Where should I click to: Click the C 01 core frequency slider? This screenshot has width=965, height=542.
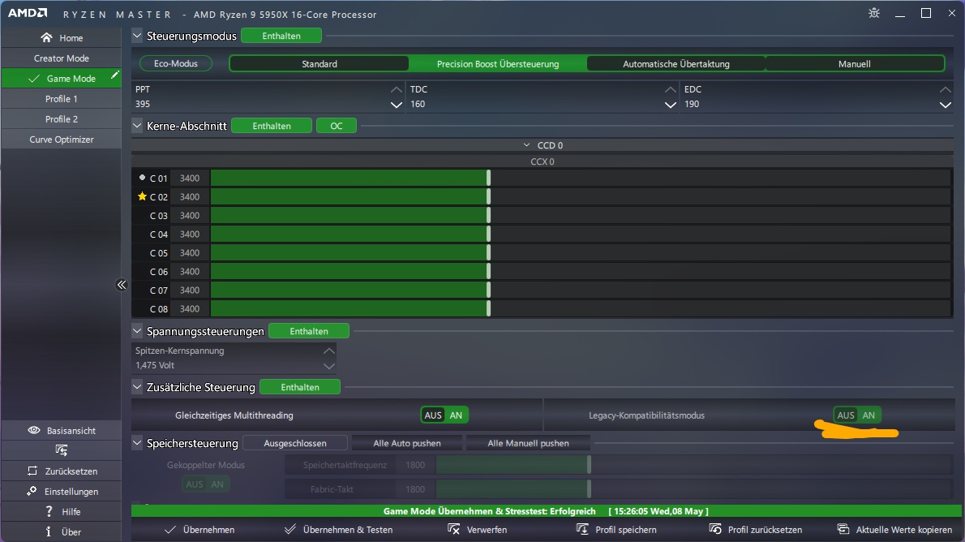point(581,178)
